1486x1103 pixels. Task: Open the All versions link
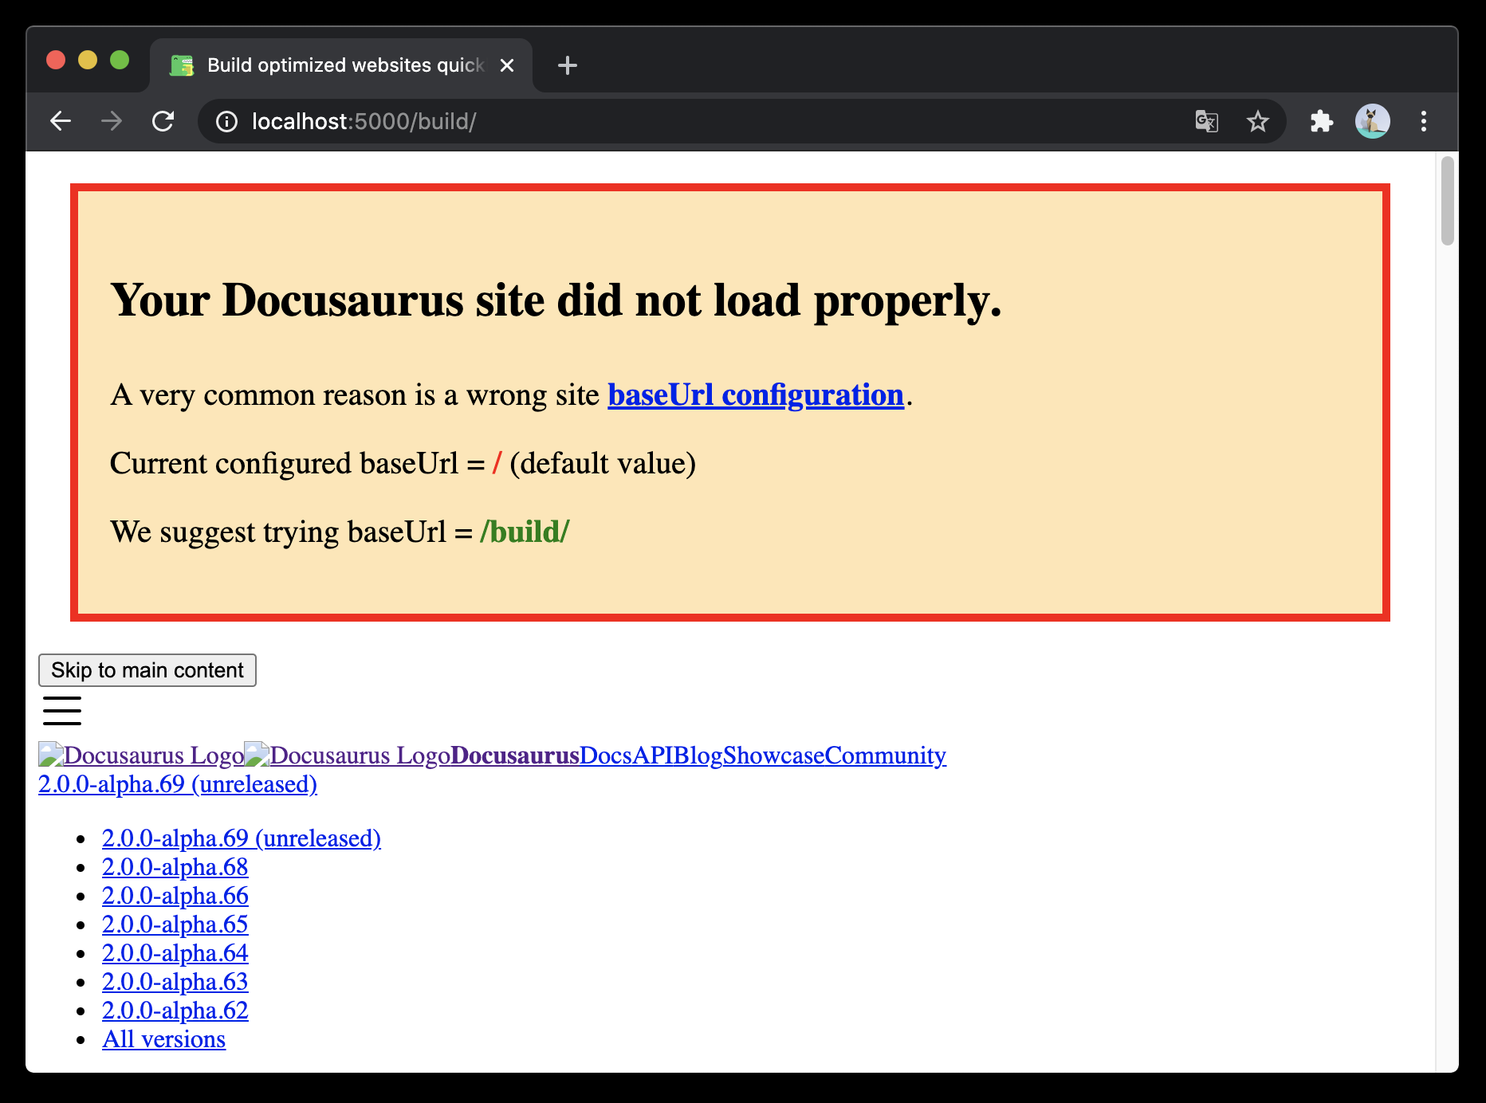[x=163, y=1038]
